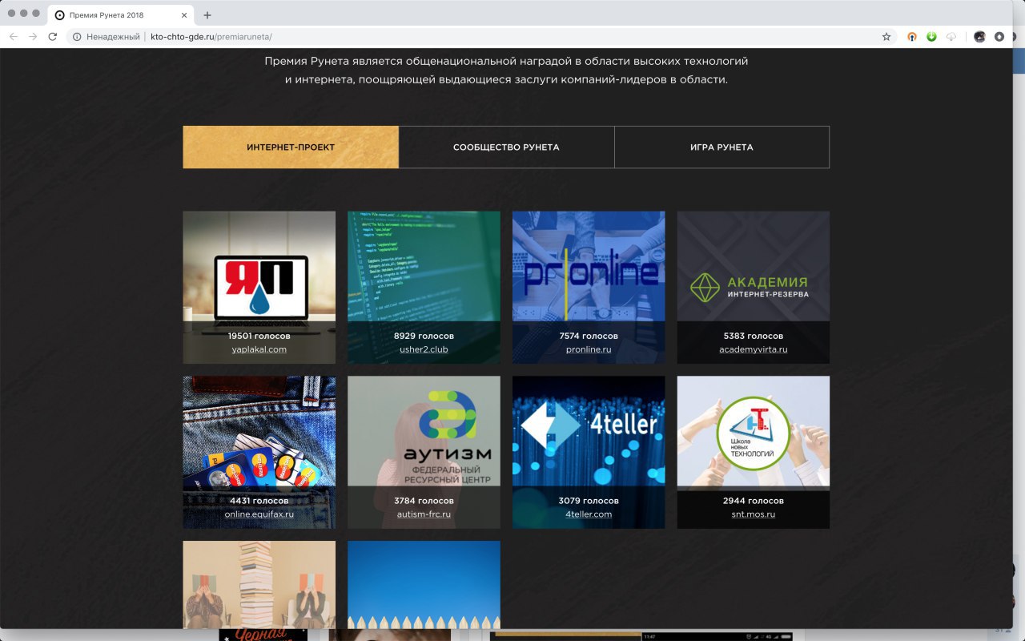Click the 4431 голосов vote count
1025x641 pixels.
[259, 501]
